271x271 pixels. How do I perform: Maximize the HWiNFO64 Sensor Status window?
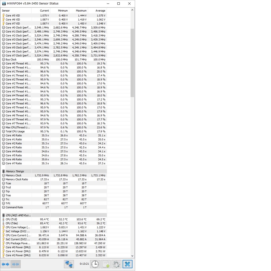click(x=119, y=3)
